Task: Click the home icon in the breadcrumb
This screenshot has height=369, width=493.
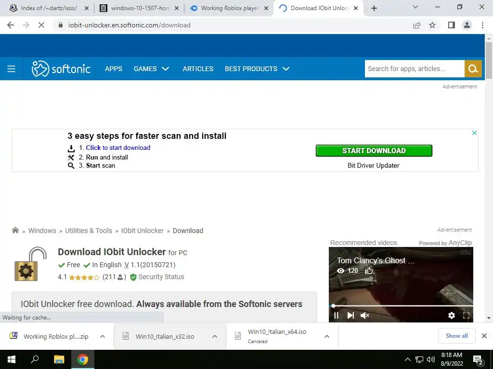Action: pyautogui.click(x=15, y=230)
